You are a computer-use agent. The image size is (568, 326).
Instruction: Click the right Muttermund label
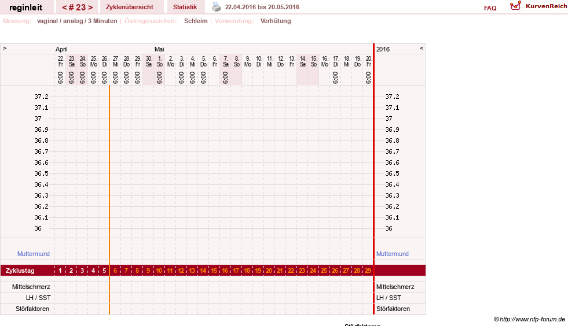click(x=393, y=254)
